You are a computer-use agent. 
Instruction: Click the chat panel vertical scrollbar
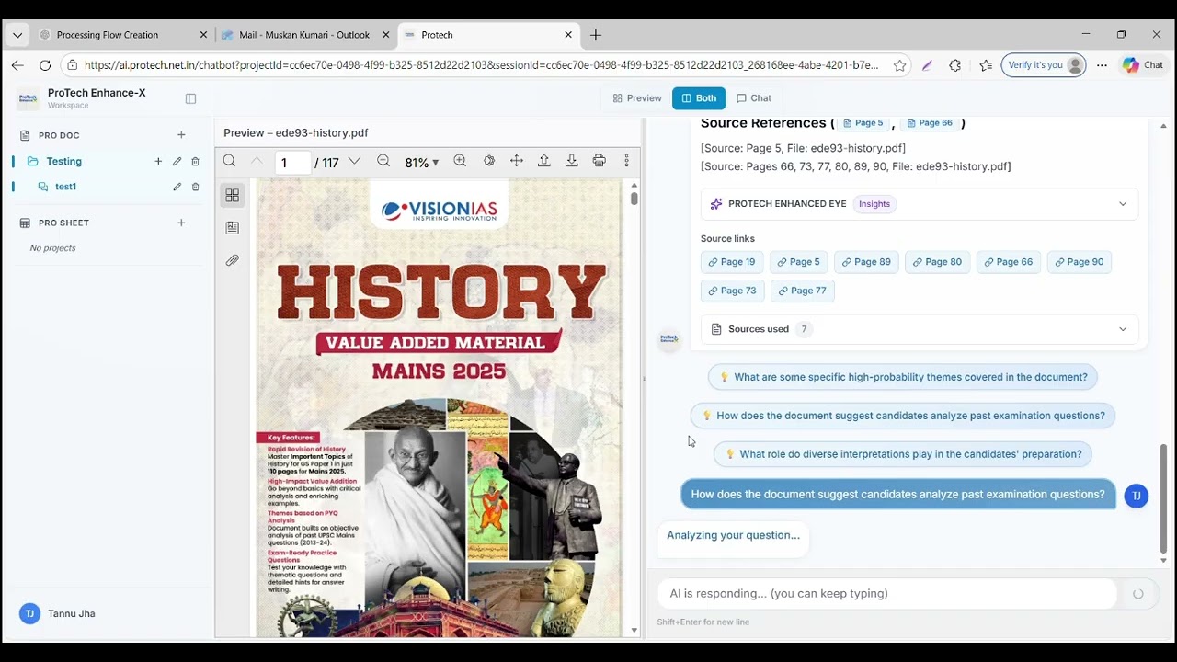(1163, 496)
